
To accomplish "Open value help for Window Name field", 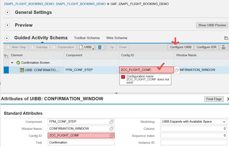I will [112, 129].
